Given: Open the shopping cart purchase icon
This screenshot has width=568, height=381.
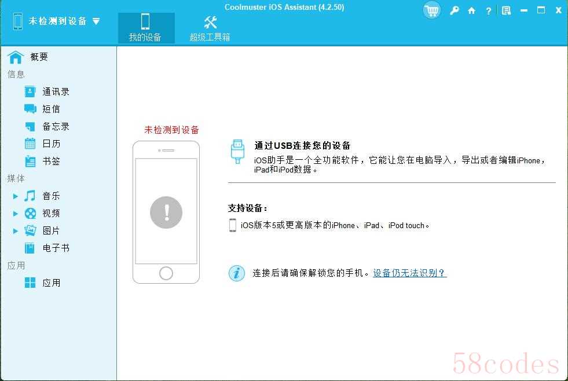Looking at the screenshot, I should click(431, 10).
